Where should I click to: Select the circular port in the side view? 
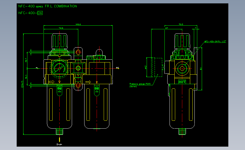pos(182,68)
